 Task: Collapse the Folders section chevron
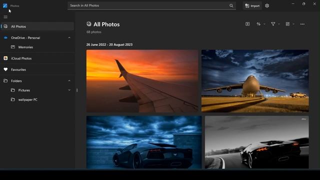(x=69, y=81)
